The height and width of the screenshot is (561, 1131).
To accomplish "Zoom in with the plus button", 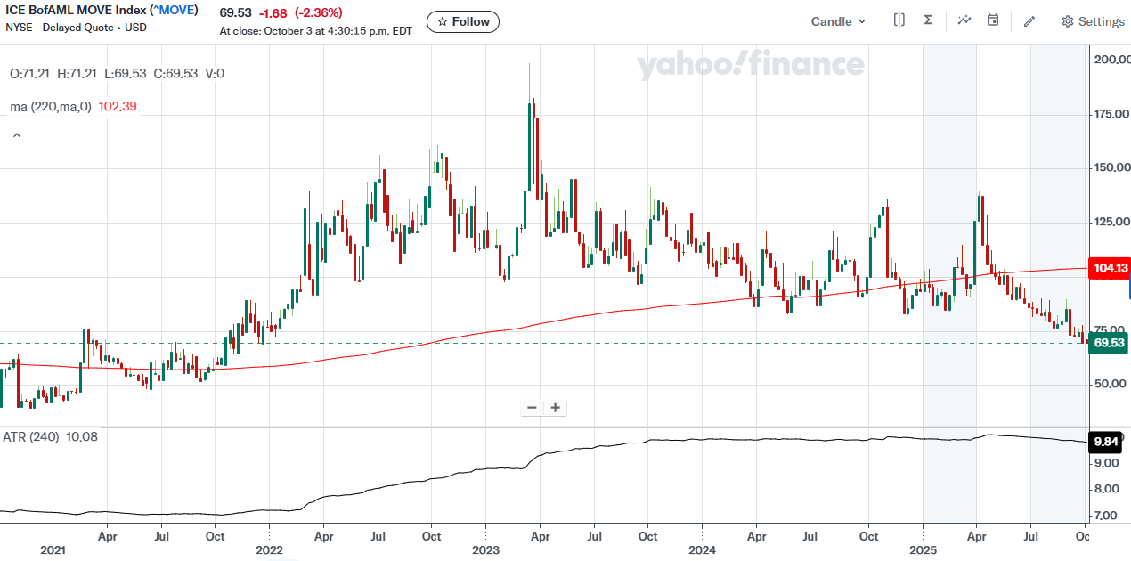I will coord(555,408).
